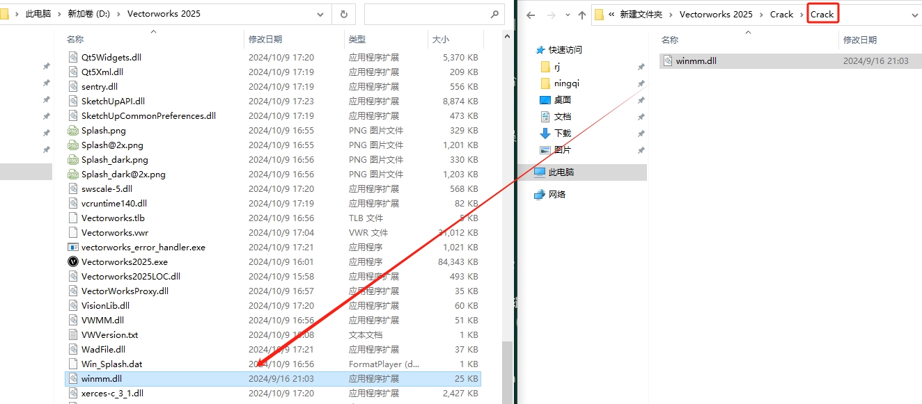Click the Quick access star icon

click(540, 49)
